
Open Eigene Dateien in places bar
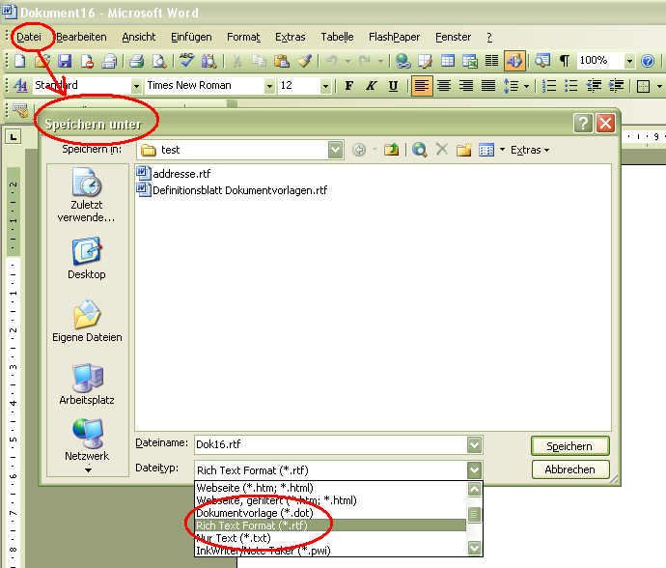pyautogui.click(x=87, y=321)
